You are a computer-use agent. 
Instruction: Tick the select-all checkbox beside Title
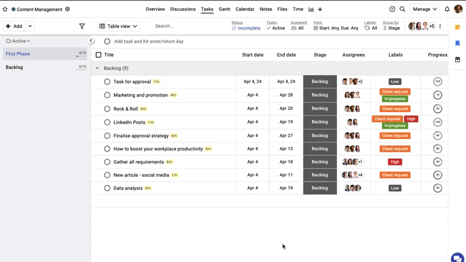[99, 55]
